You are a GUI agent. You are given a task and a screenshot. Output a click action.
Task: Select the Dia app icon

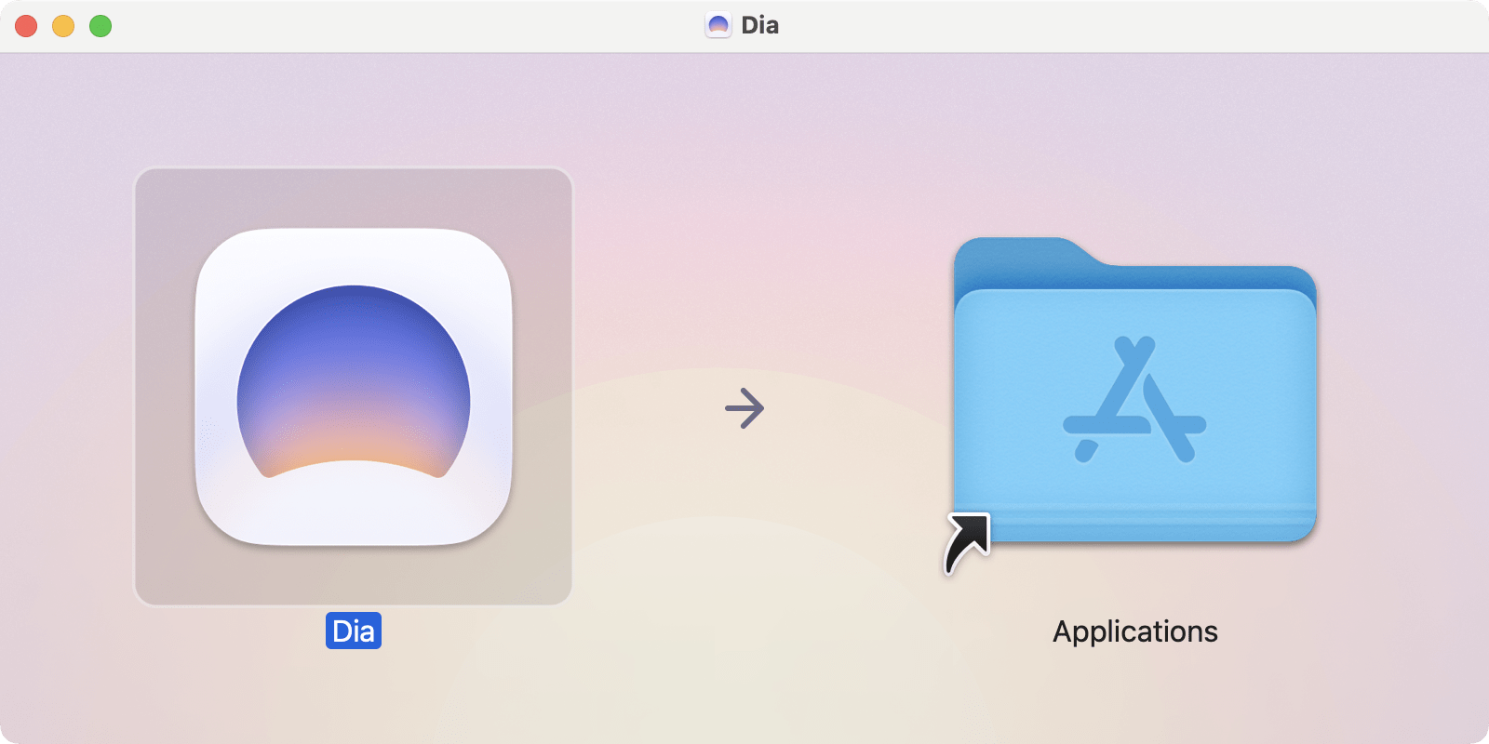[x=354, y=387]
